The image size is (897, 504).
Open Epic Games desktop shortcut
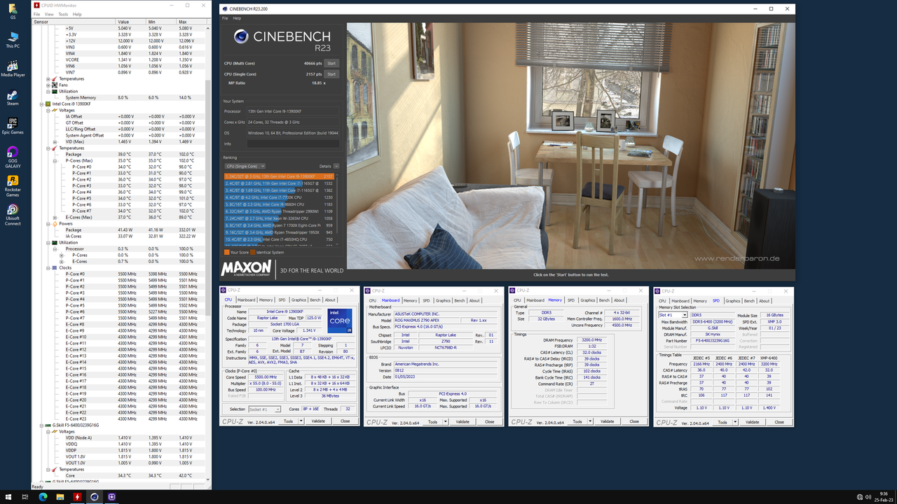13,125
